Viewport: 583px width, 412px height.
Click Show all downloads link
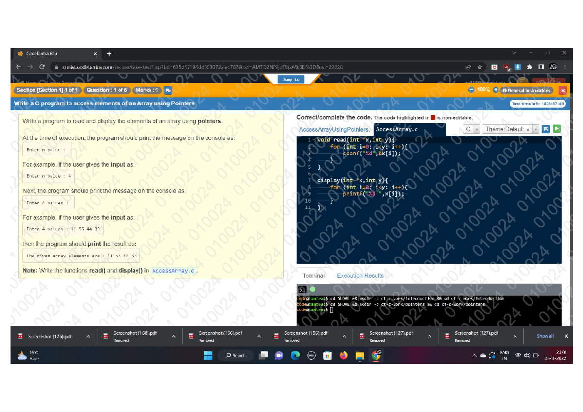point(545,336)
